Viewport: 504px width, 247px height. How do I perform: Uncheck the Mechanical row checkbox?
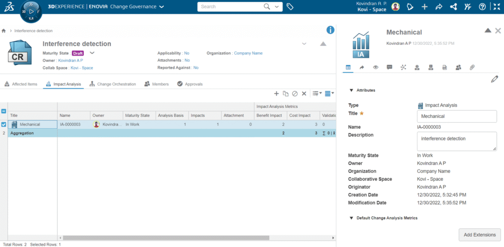point(4,125)
